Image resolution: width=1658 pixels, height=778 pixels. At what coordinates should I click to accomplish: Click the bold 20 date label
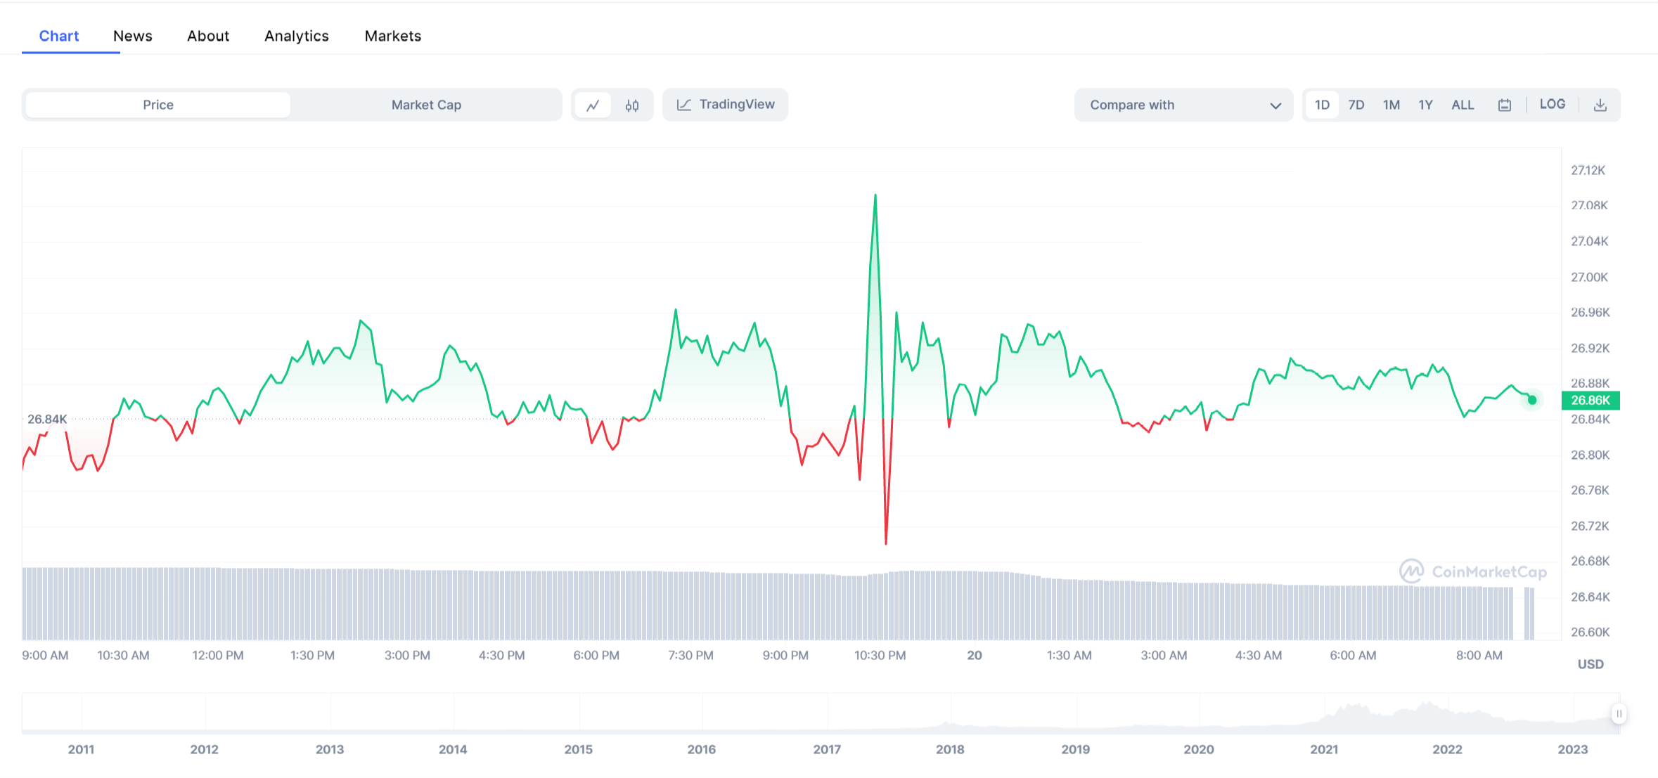(x=975, y=656)
